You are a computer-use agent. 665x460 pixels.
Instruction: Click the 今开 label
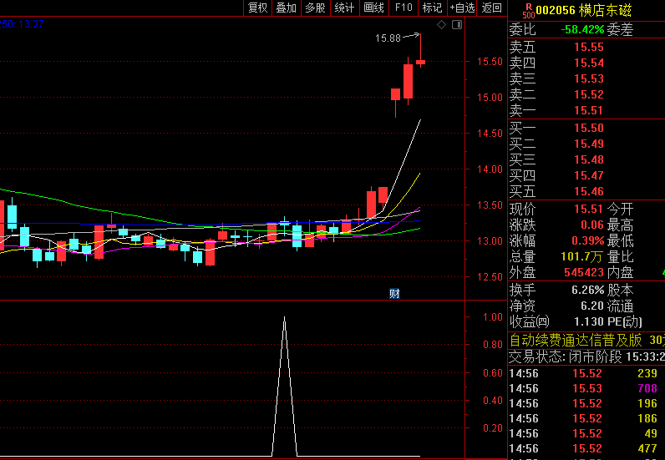click(x=620, y=209)
